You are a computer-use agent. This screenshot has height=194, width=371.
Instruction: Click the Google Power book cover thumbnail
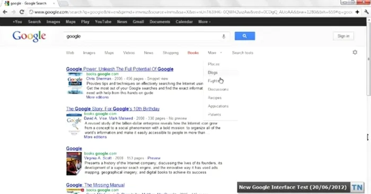[75, 84]
